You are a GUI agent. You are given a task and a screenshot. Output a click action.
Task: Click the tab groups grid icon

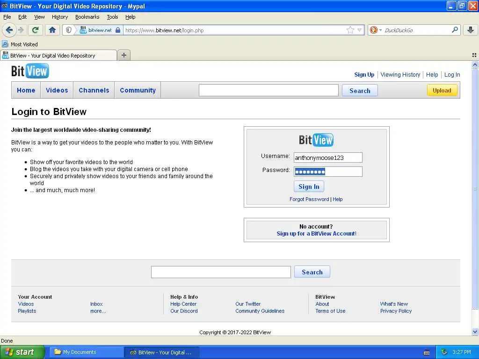click(x=474, y=55)
